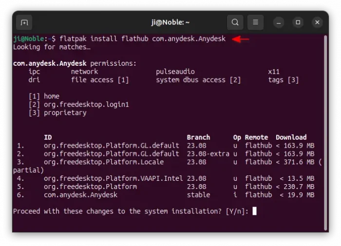Click the '230.7 MB' download size
This screenshot has width=341, height=246.
pyautogui.click(x=299, y=187)
